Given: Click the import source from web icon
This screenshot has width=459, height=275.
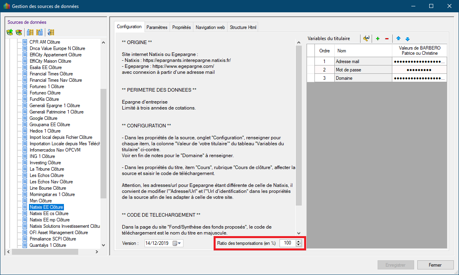Looking at the screenshot, I should (x=50, y=32).
